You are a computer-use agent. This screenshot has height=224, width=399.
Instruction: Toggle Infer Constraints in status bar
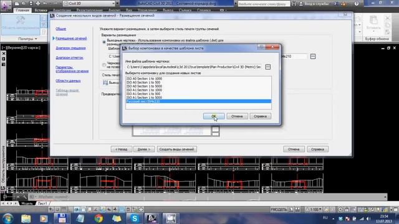(x=51, y=210)
